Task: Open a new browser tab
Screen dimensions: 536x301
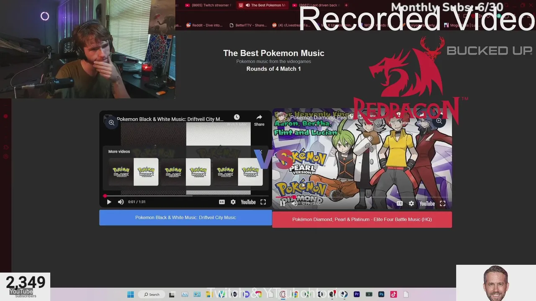Action: [x=346, y=5]
